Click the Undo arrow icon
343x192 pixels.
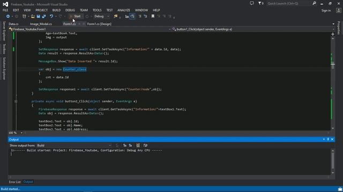coord(51,17)
